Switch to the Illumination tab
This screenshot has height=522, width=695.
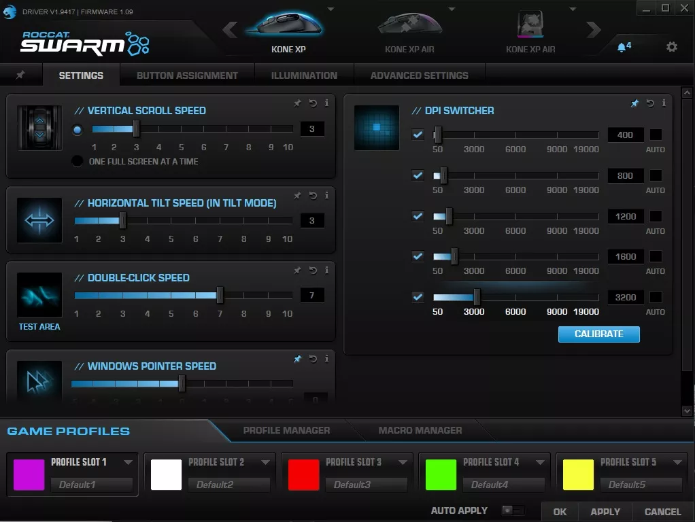pyautogui.click(x=304, y=75)
